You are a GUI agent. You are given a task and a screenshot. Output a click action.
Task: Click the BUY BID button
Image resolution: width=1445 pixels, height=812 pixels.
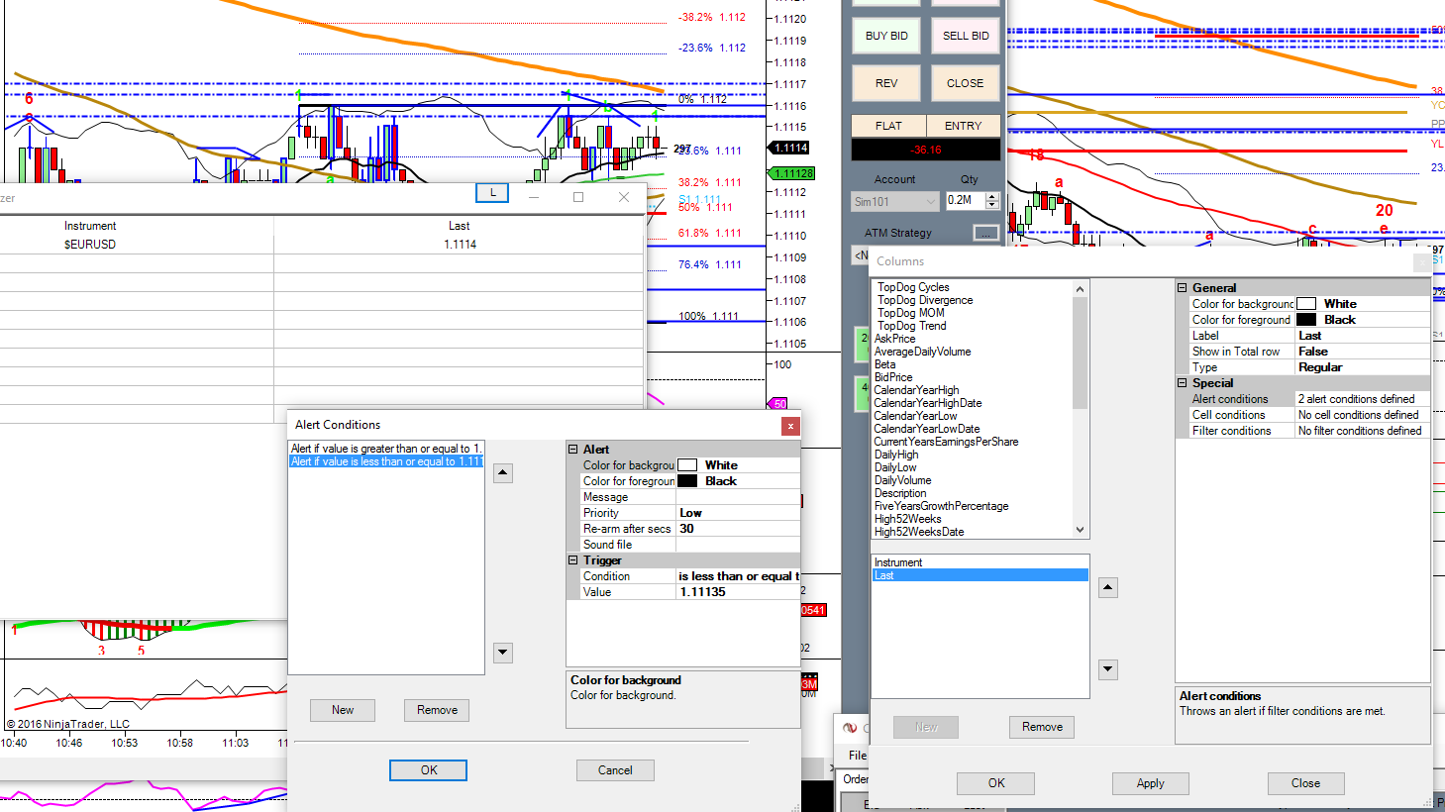886,36
